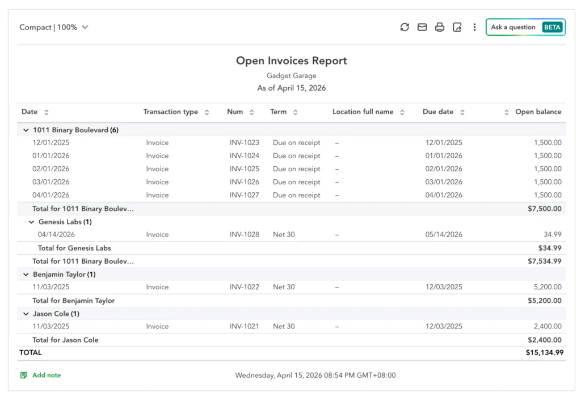Sort by Num column arrows
The height and width of the screenshot is (396, 581).
point(251,112)
